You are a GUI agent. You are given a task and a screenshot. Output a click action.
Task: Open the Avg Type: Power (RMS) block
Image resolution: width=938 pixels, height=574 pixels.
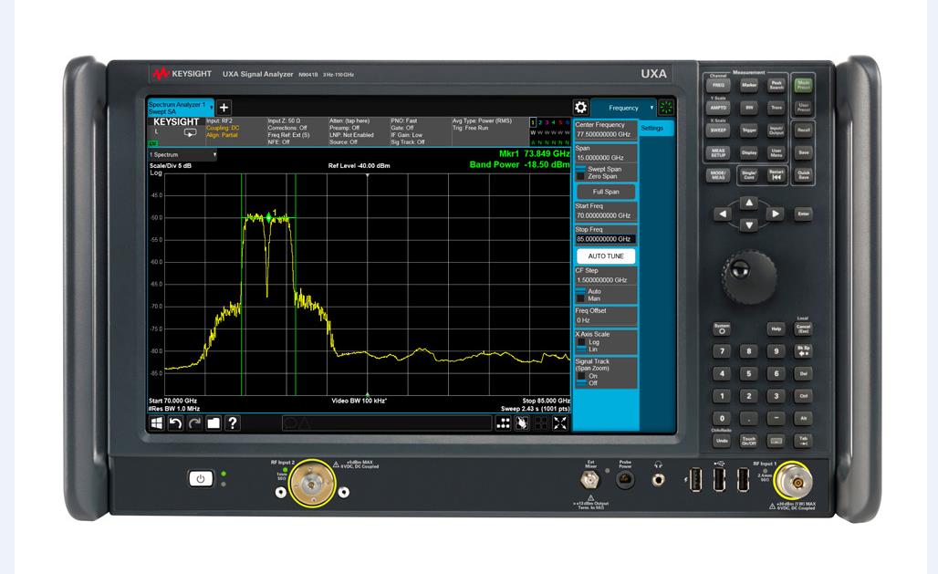pyautogui.click(x=489, y=131)
